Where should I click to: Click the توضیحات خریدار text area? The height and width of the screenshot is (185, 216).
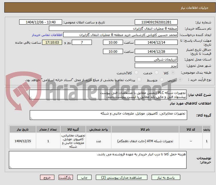98,160
